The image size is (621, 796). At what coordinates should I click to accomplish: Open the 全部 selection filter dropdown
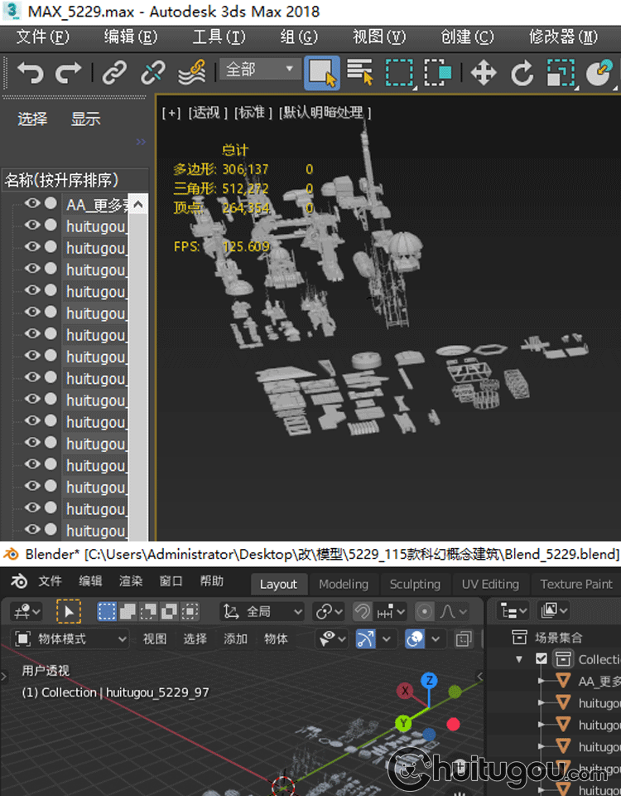[x=259, y=69]
